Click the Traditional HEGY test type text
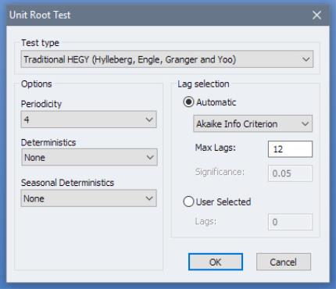The height and width of the screenshot is (289, 336). click(130, 59)
